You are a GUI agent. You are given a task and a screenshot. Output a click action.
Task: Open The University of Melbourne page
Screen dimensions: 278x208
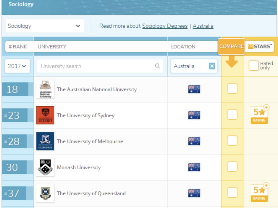(x=90, y=141)
